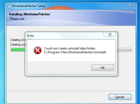140x104 pixels.
Task: Click the gray footer area of Error dialog
Action: coord(59,68)
